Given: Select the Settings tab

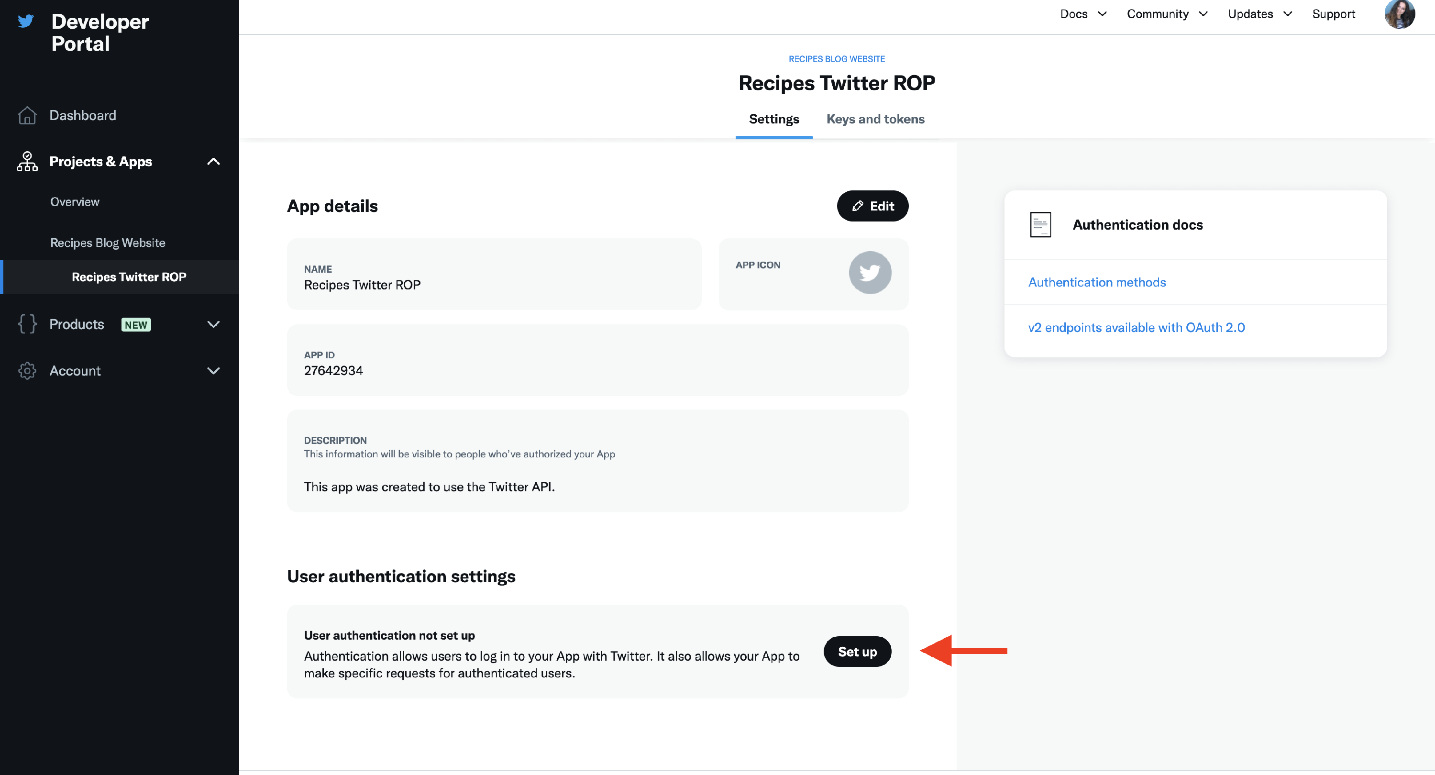Looking at the screenshot, I should click(x=774, y=119).
